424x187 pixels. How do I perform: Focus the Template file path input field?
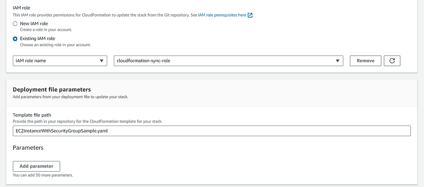[212, 131]
